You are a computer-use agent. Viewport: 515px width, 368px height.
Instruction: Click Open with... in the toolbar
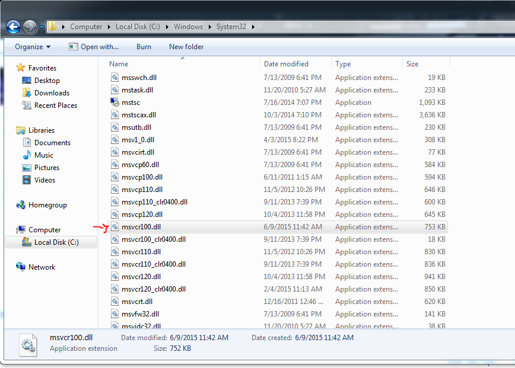click(x=94, y=47)
